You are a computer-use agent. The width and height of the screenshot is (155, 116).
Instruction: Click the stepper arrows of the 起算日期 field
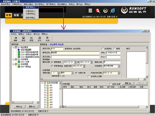click(x=84, y=66)
